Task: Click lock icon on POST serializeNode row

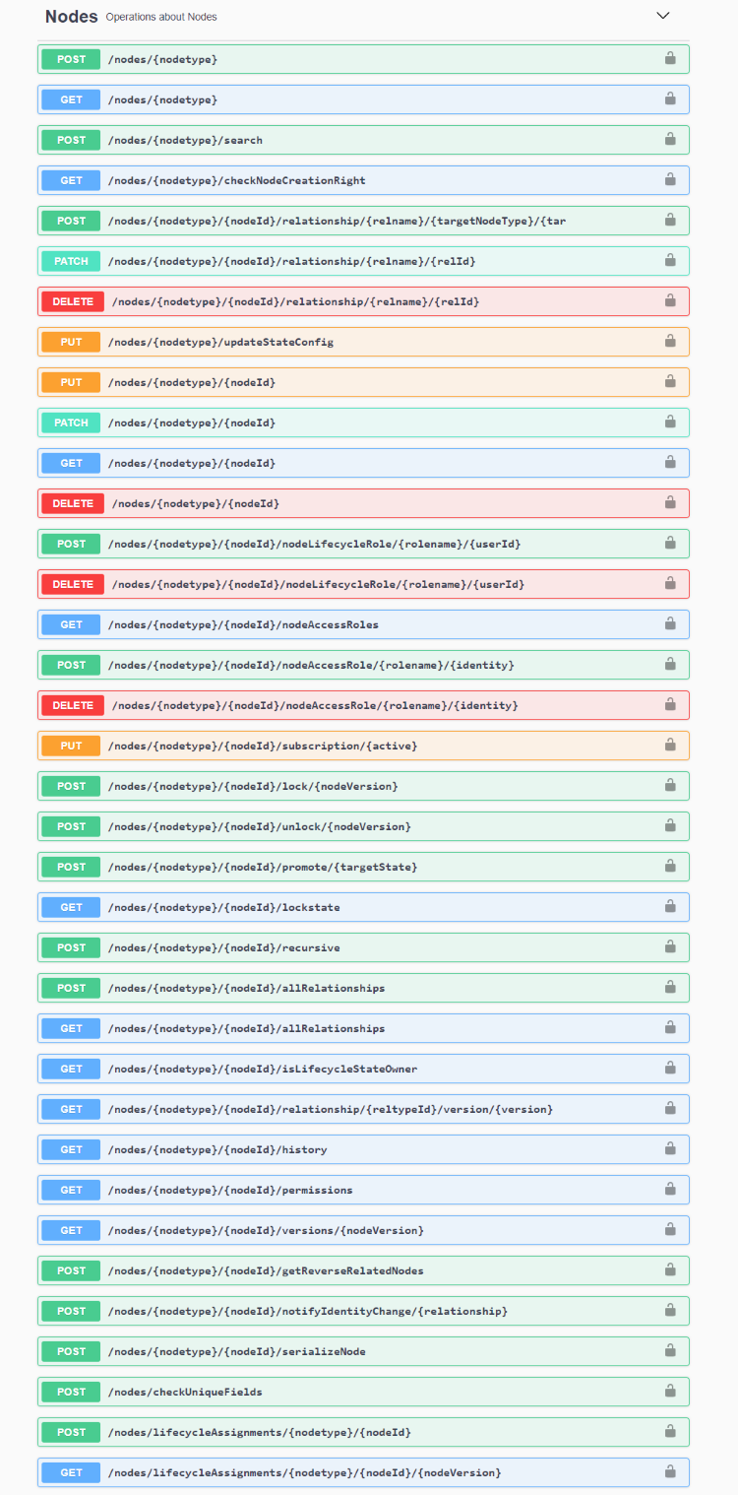Action: click(x=670, y=1350)
